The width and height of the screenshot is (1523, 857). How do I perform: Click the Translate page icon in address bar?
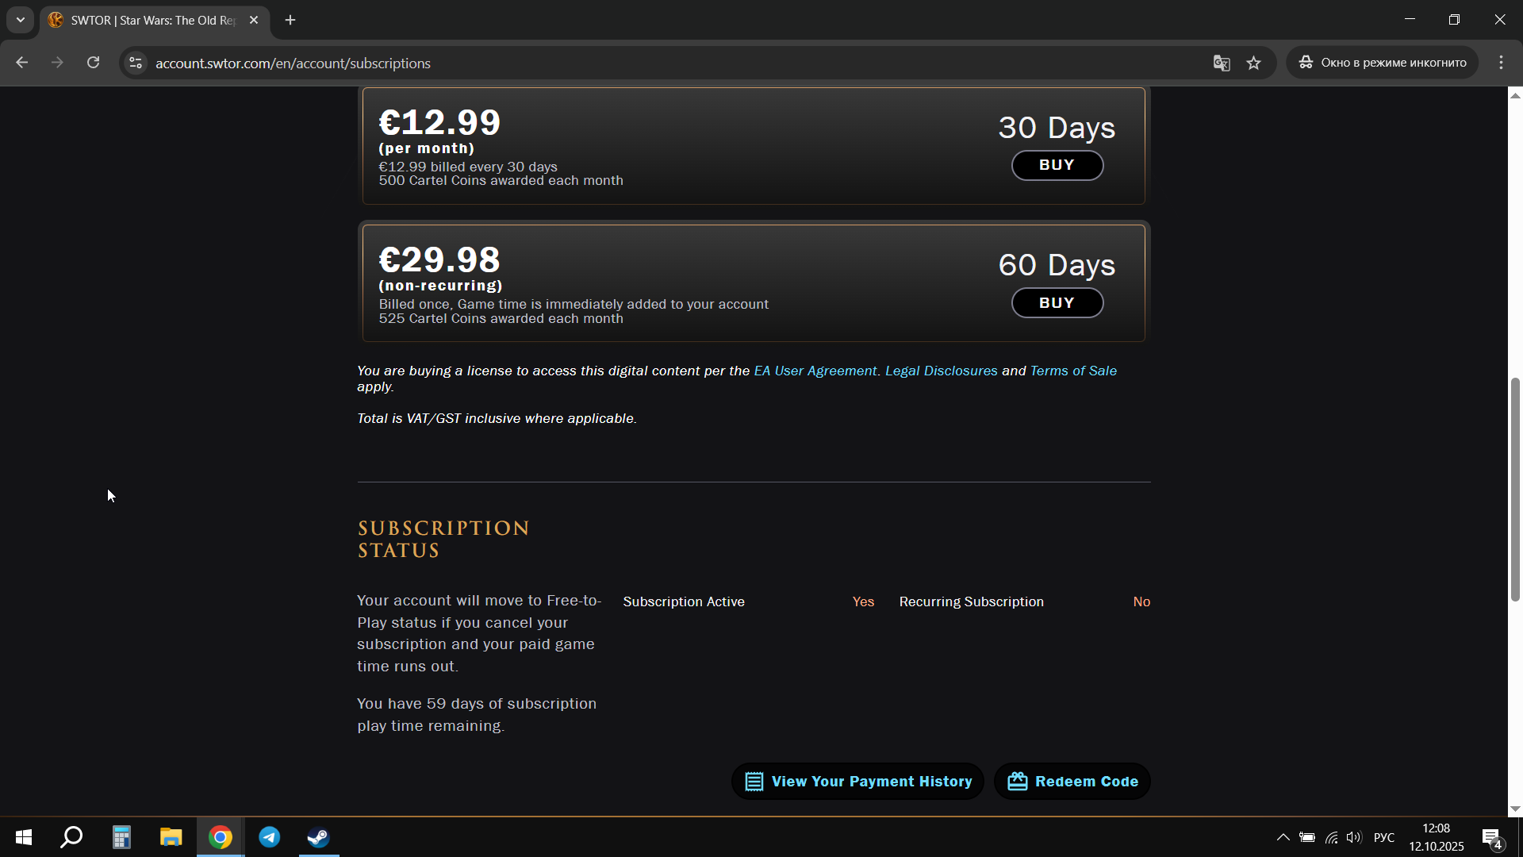click(x=1221, y=63)
